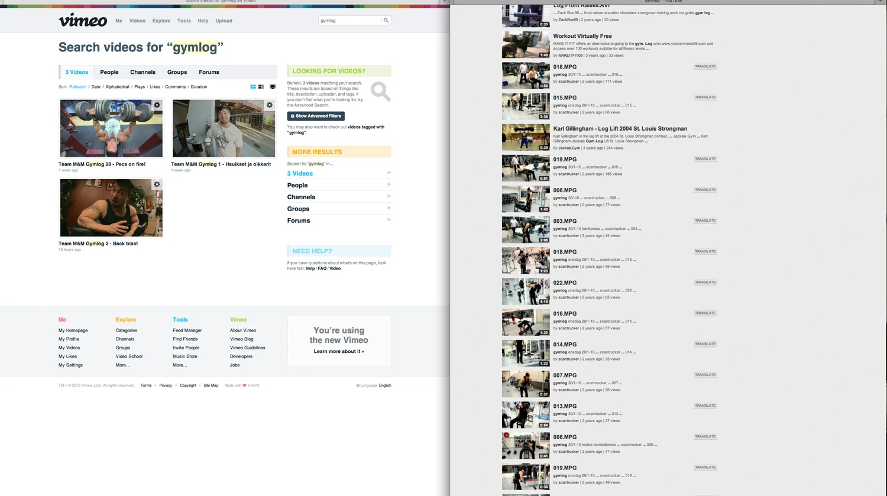Open the Upload menu in header
The height and width of the screenshot is (496, 887).
pos(224,21)
